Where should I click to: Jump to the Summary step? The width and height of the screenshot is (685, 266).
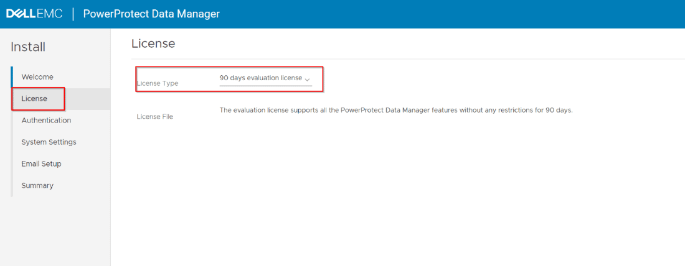(37, 185)
